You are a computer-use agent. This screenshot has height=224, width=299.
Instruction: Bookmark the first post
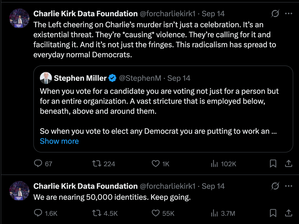[x=273, y=164]
